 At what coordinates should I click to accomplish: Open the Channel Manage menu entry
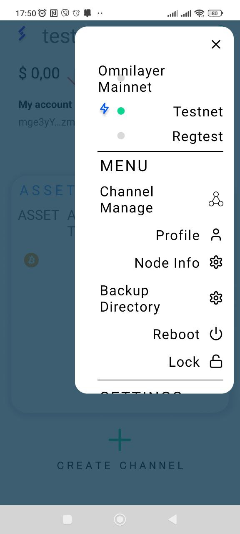click(127, 199)
